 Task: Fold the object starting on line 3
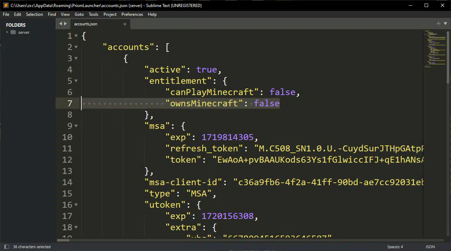pos(76,58)
